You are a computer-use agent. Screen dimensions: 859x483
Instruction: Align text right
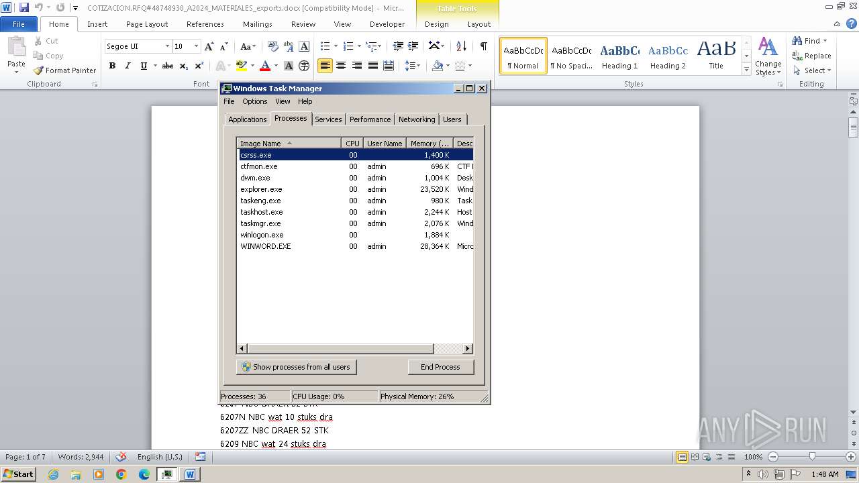[x=356, y=66]
